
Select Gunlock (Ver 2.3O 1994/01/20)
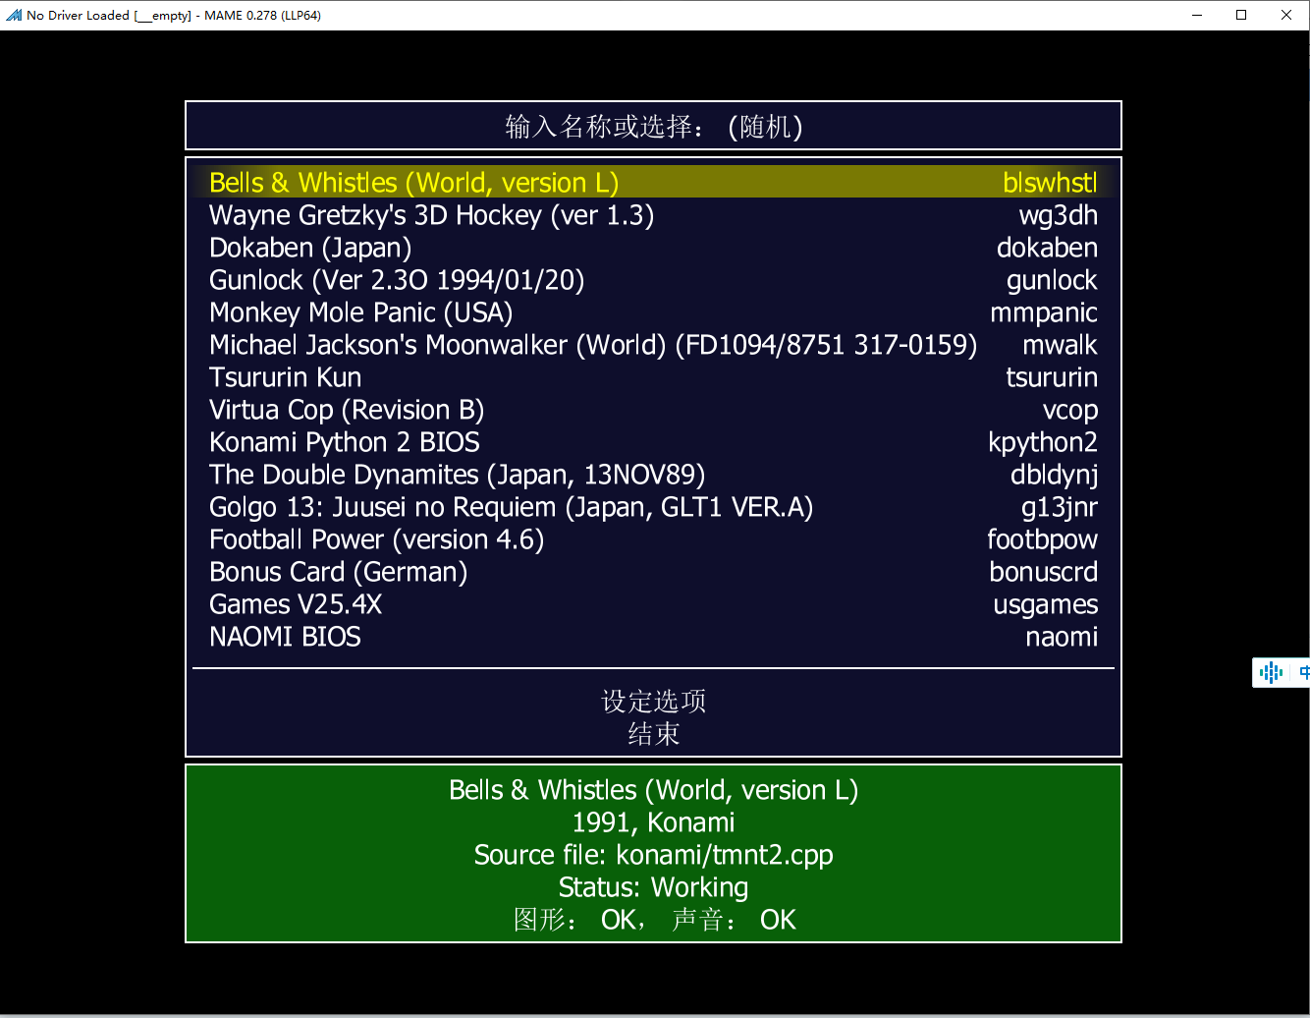point(653,280)
